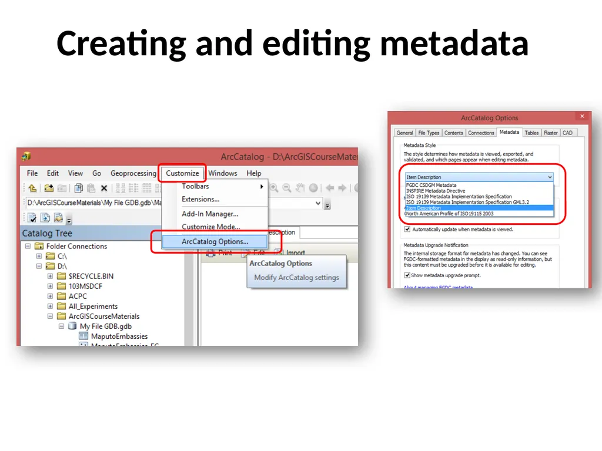Switch to List view icon

pos(133,188)
